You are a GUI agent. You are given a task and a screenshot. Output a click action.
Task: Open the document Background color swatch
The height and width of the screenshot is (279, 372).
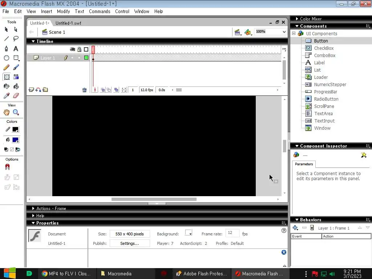(189, 232)
